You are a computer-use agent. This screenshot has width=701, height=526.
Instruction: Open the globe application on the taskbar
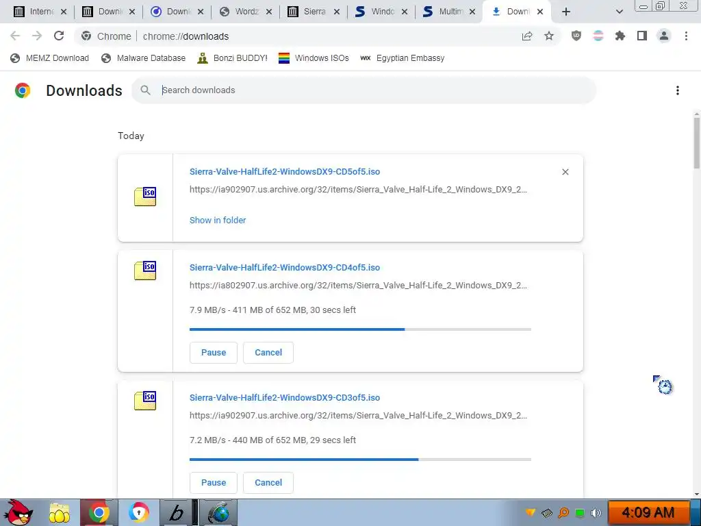point(218,512)
